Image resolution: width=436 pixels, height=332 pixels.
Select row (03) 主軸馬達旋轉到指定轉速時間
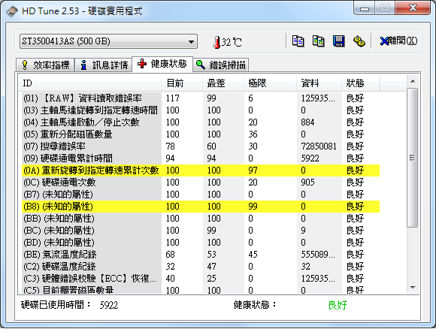201,110
